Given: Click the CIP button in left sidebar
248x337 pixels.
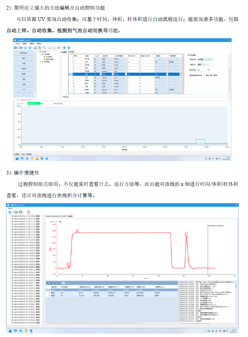Looking at the screenshot, I should 24,90.
